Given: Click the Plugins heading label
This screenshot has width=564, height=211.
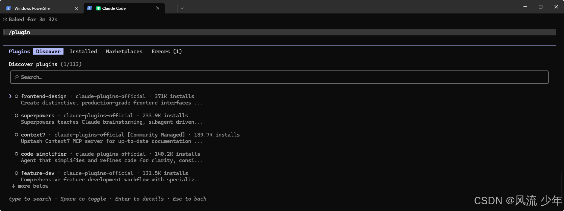Looking at the screenshot, I should pos(19,52).
